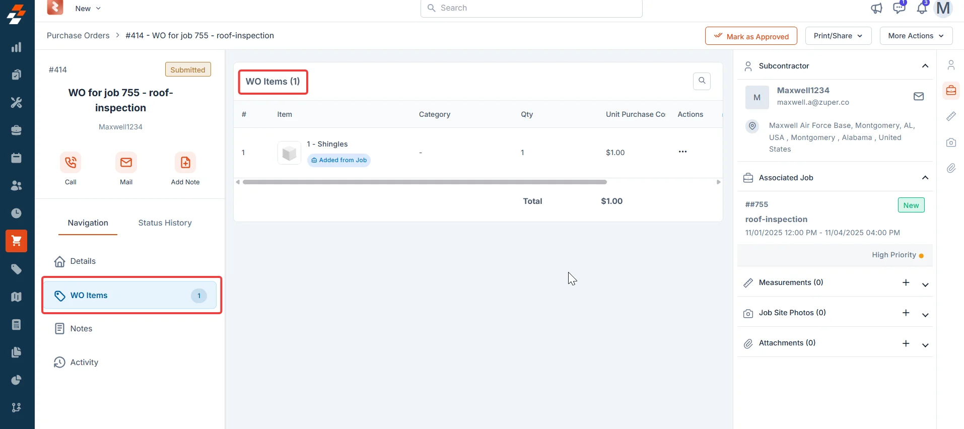The height and width of the screenshot is (429, 964).
Task: Click the scroll right arrow of items table
Action: (x=719, y=182)
